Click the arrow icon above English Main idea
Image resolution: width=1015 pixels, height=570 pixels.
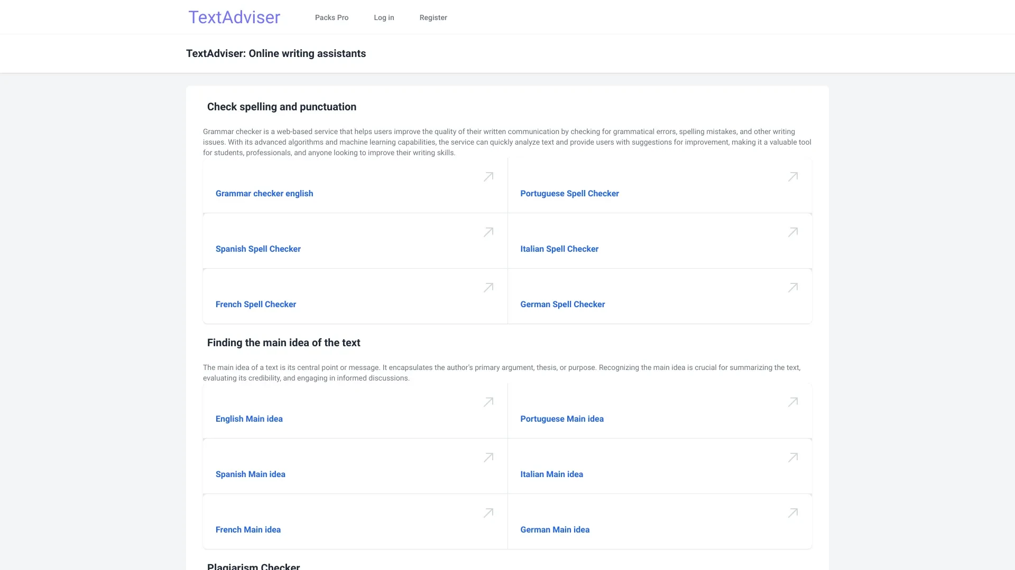[488, 402]
